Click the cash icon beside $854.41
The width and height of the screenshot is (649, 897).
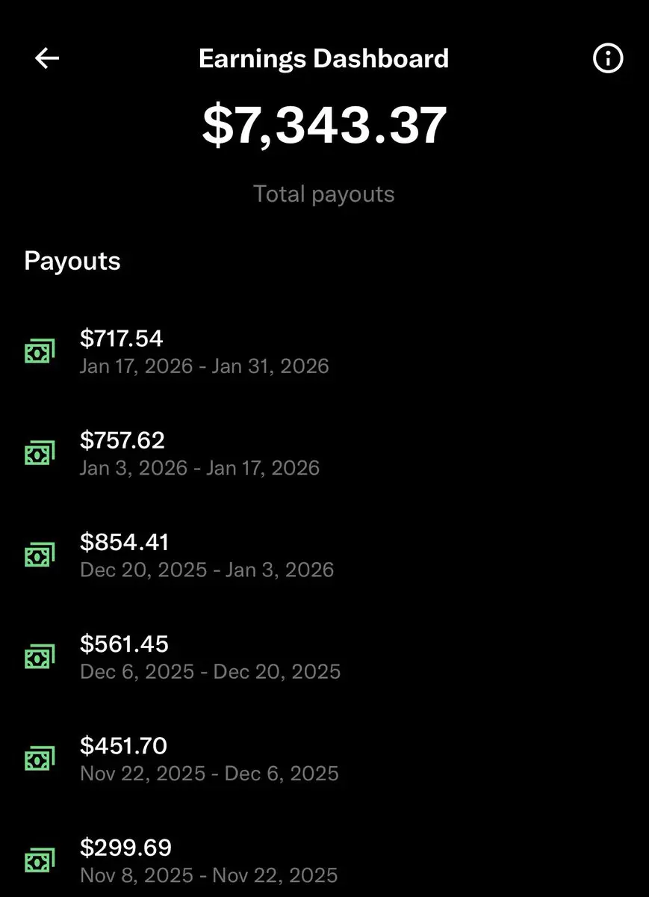click(x=40, y=554)
